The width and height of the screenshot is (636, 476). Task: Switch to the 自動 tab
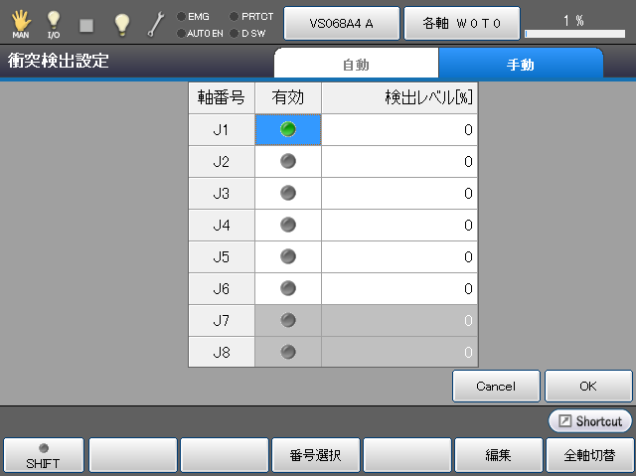[x=356, y=65]
